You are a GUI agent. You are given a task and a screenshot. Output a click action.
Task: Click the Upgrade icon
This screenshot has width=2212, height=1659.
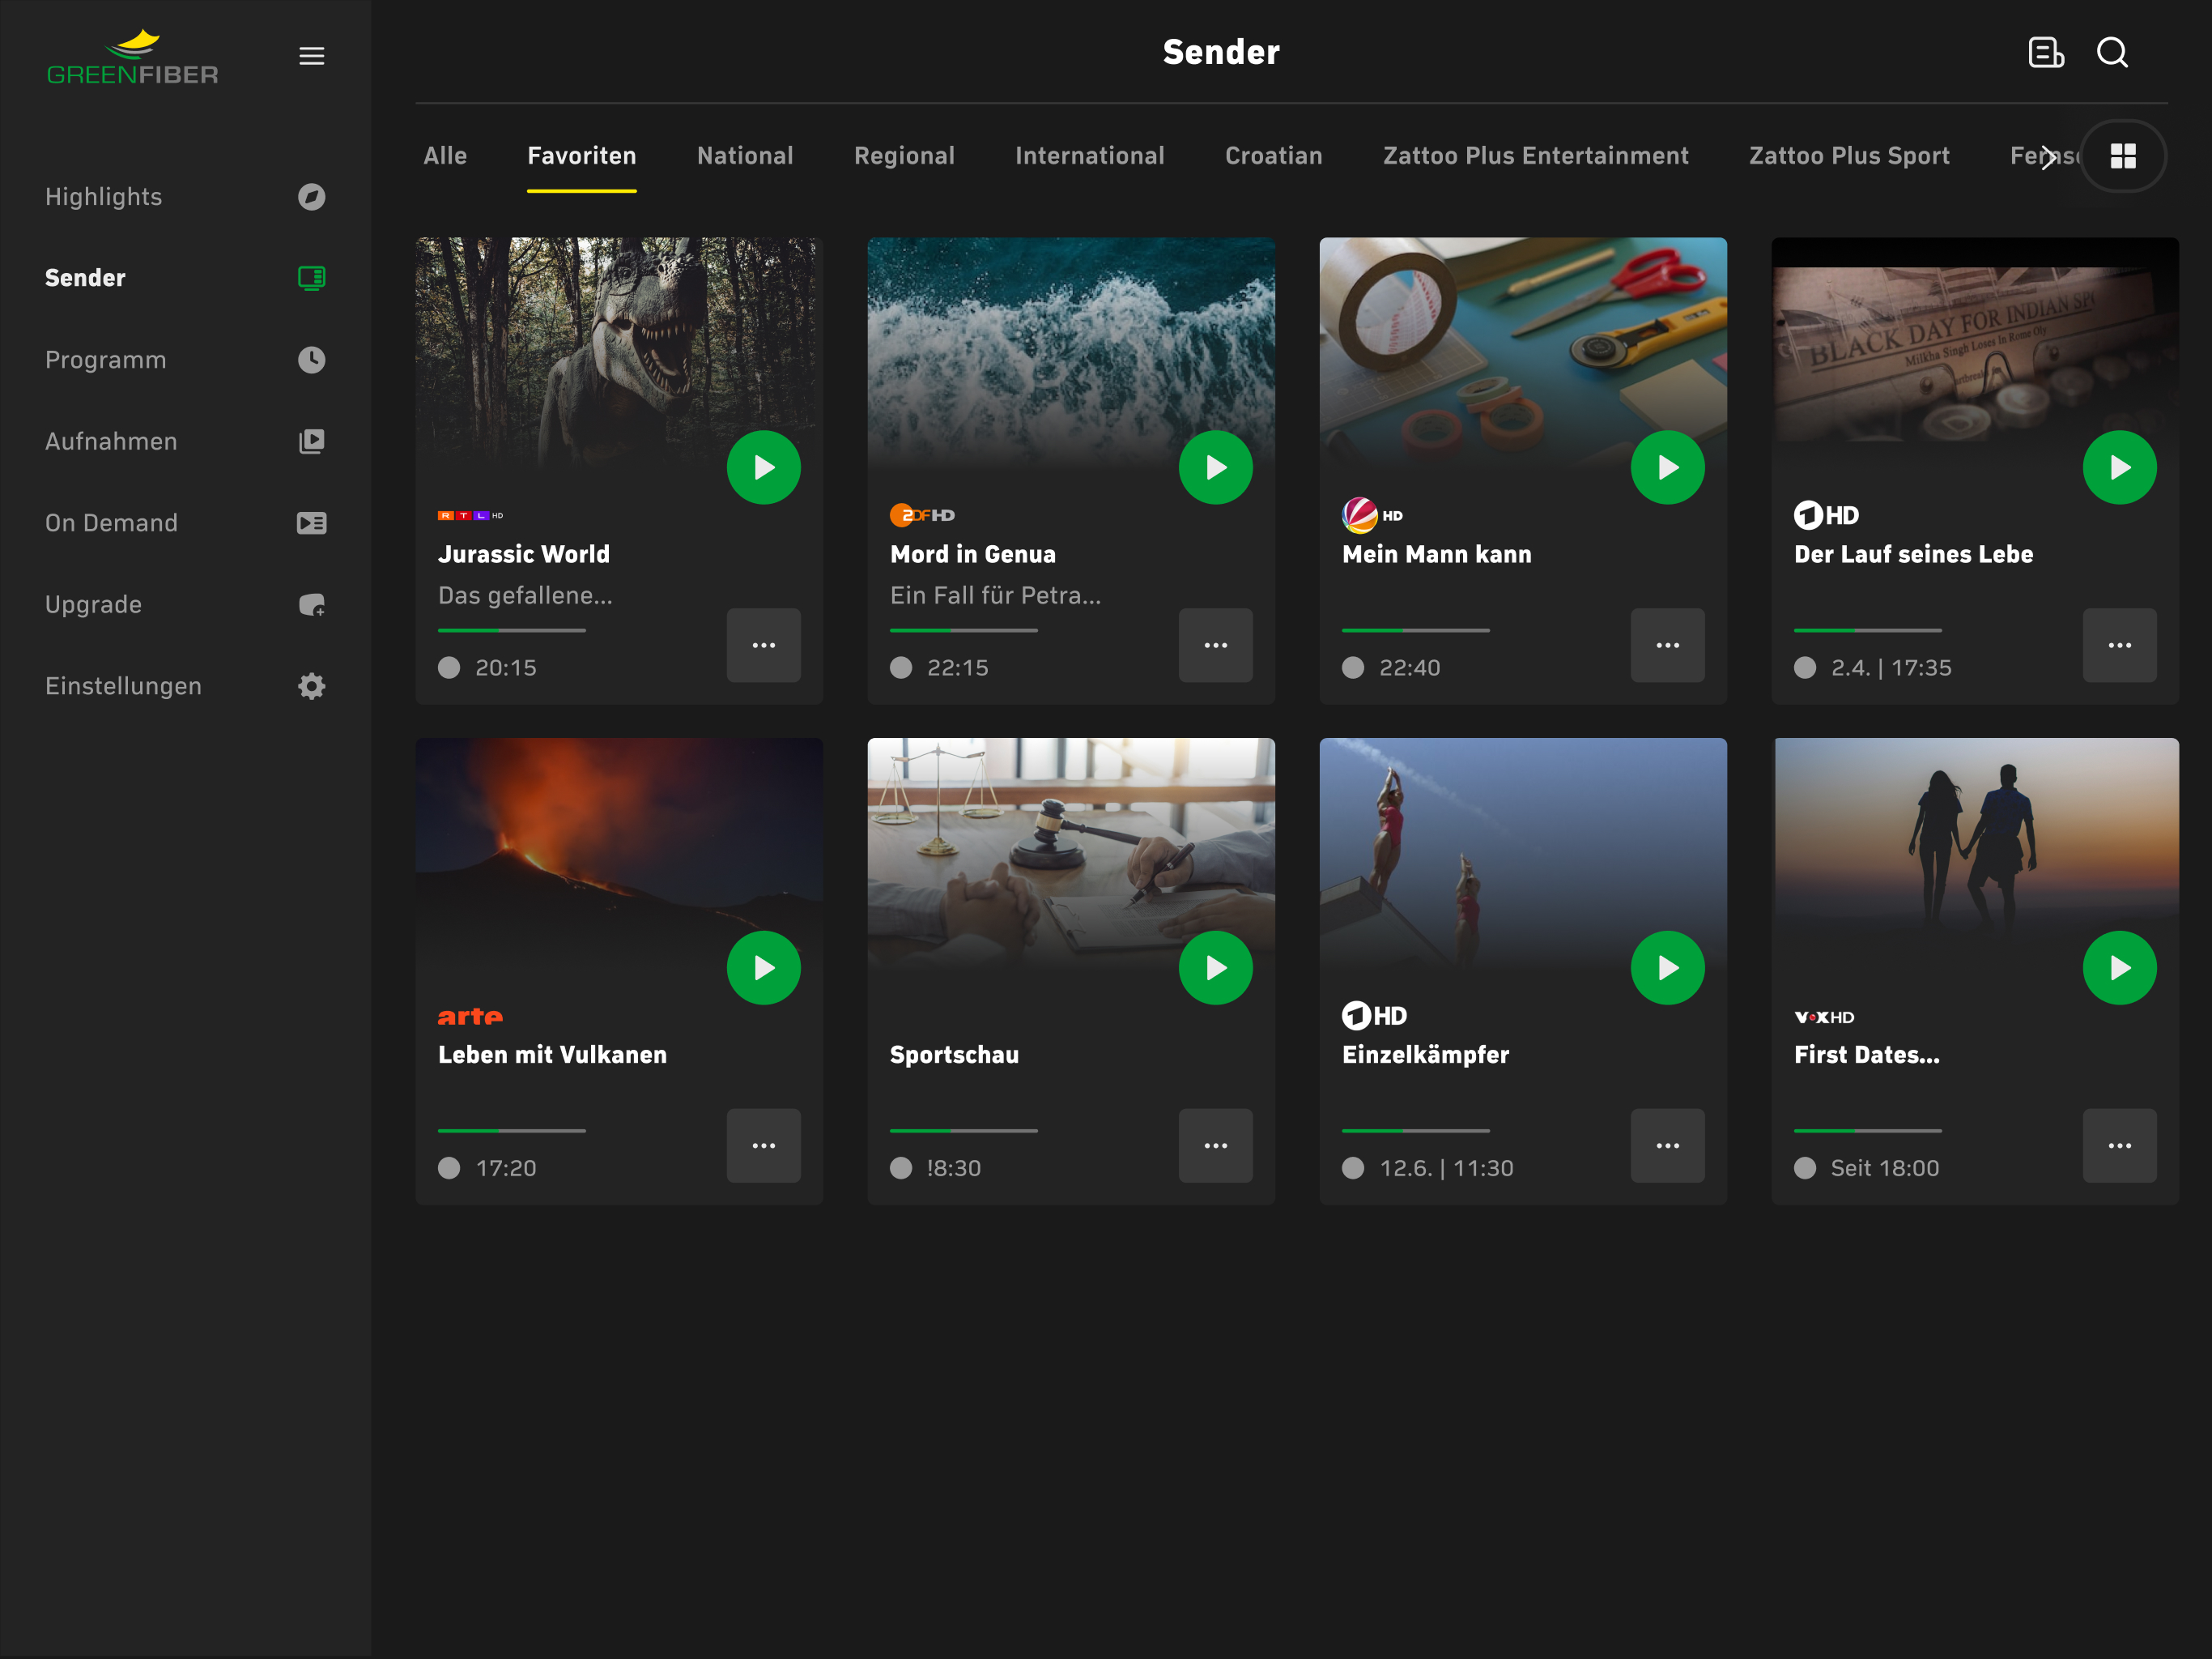point(311,604)
